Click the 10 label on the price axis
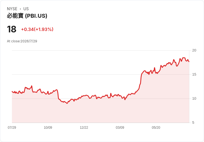The width and height of the screenshot is (204, 142). (x=194, y=99)
